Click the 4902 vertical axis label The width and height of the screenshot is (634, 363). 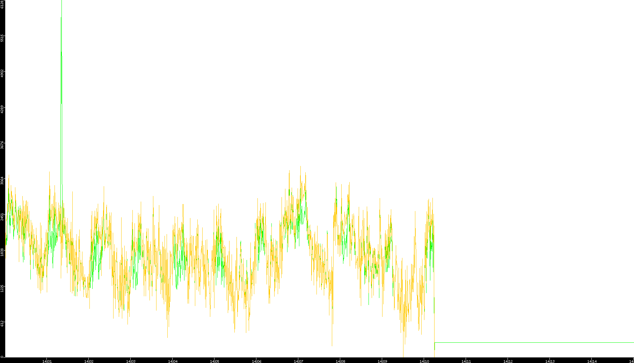pyautogui.click(x=2, y=74)
